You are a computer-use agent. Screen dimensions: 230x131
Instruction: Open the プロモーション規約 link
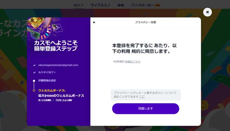click(64, 100)
